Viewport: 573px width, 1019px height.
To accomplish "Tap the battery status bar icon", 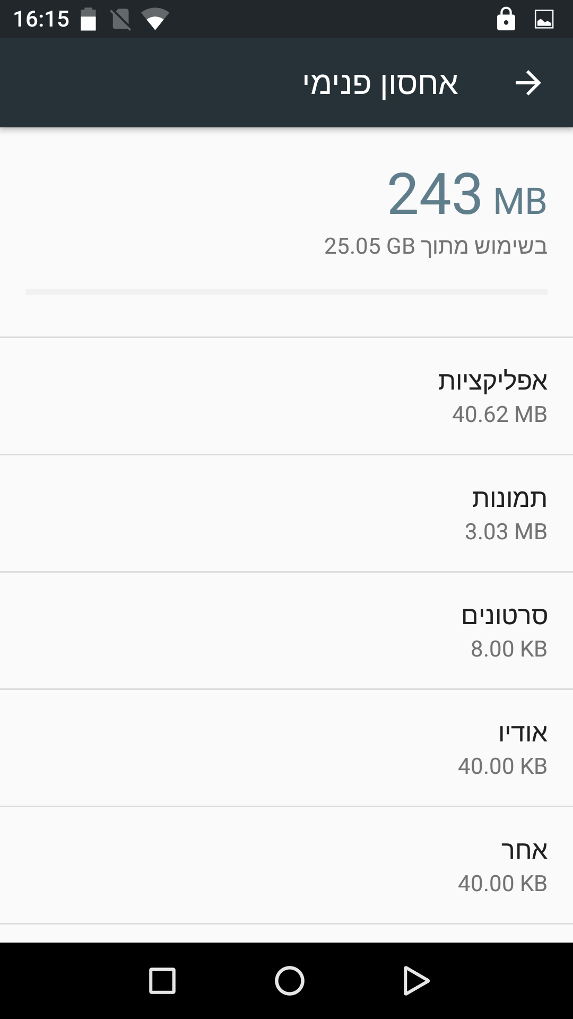I will [88, 20].
